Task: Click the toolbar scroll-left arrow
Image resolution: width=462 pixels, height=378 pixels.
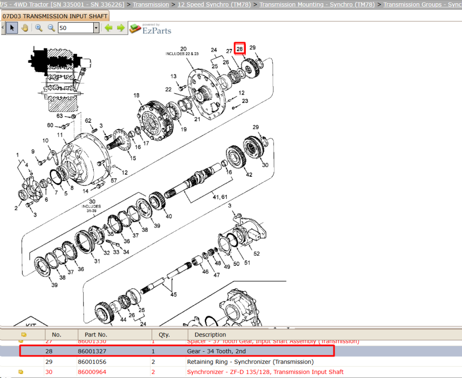Action: pyautogui.click(x=3, y=28)
